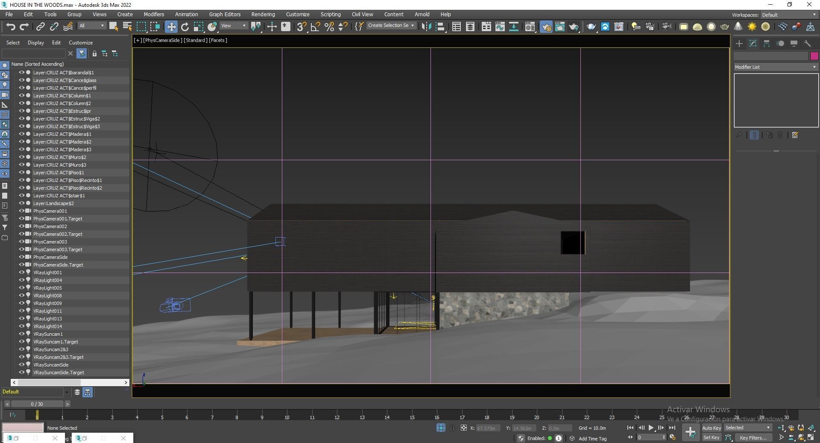
Task: Toggle Angle Snap icon
Action: (x=315, y=26)
